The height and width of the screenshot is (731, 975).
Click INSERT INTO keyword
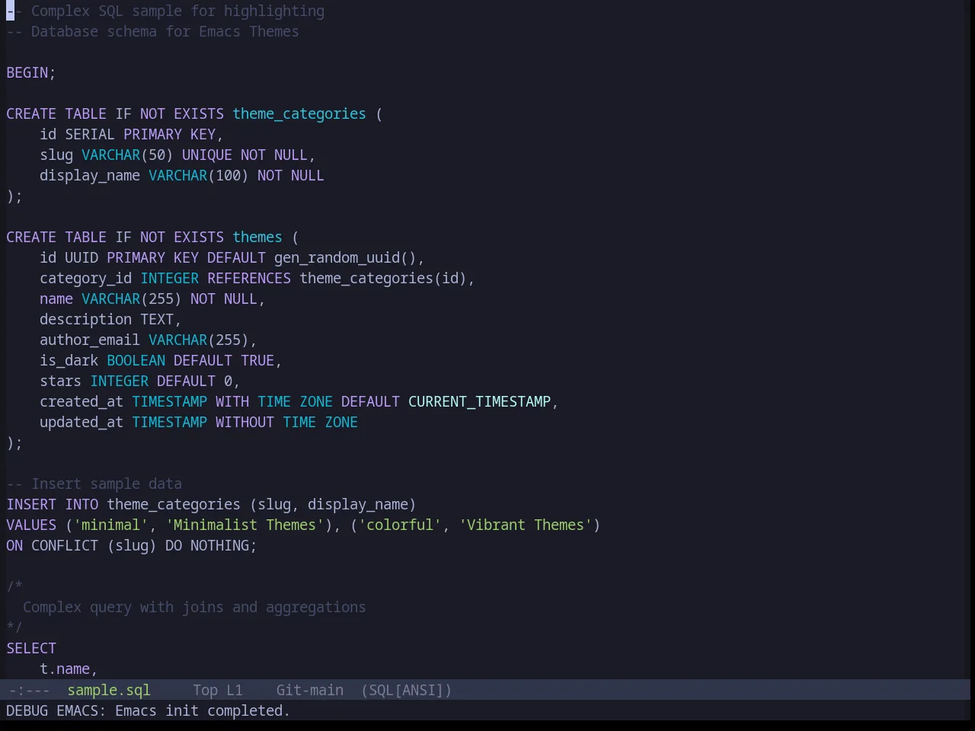click(x=53, y=504)
